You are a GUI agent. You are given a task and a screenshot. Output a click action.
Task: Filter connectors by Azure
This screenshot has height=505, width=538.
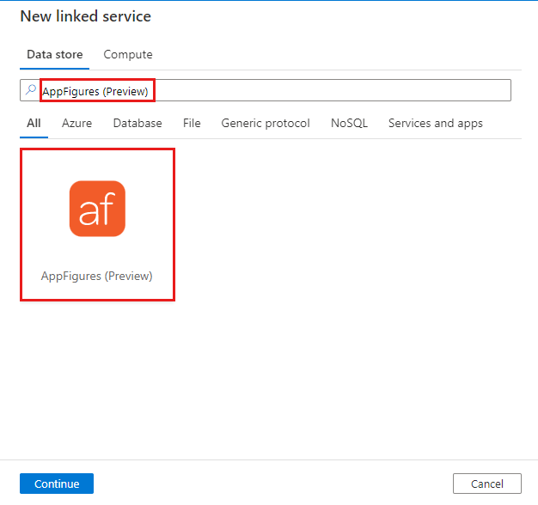point(76,123)
